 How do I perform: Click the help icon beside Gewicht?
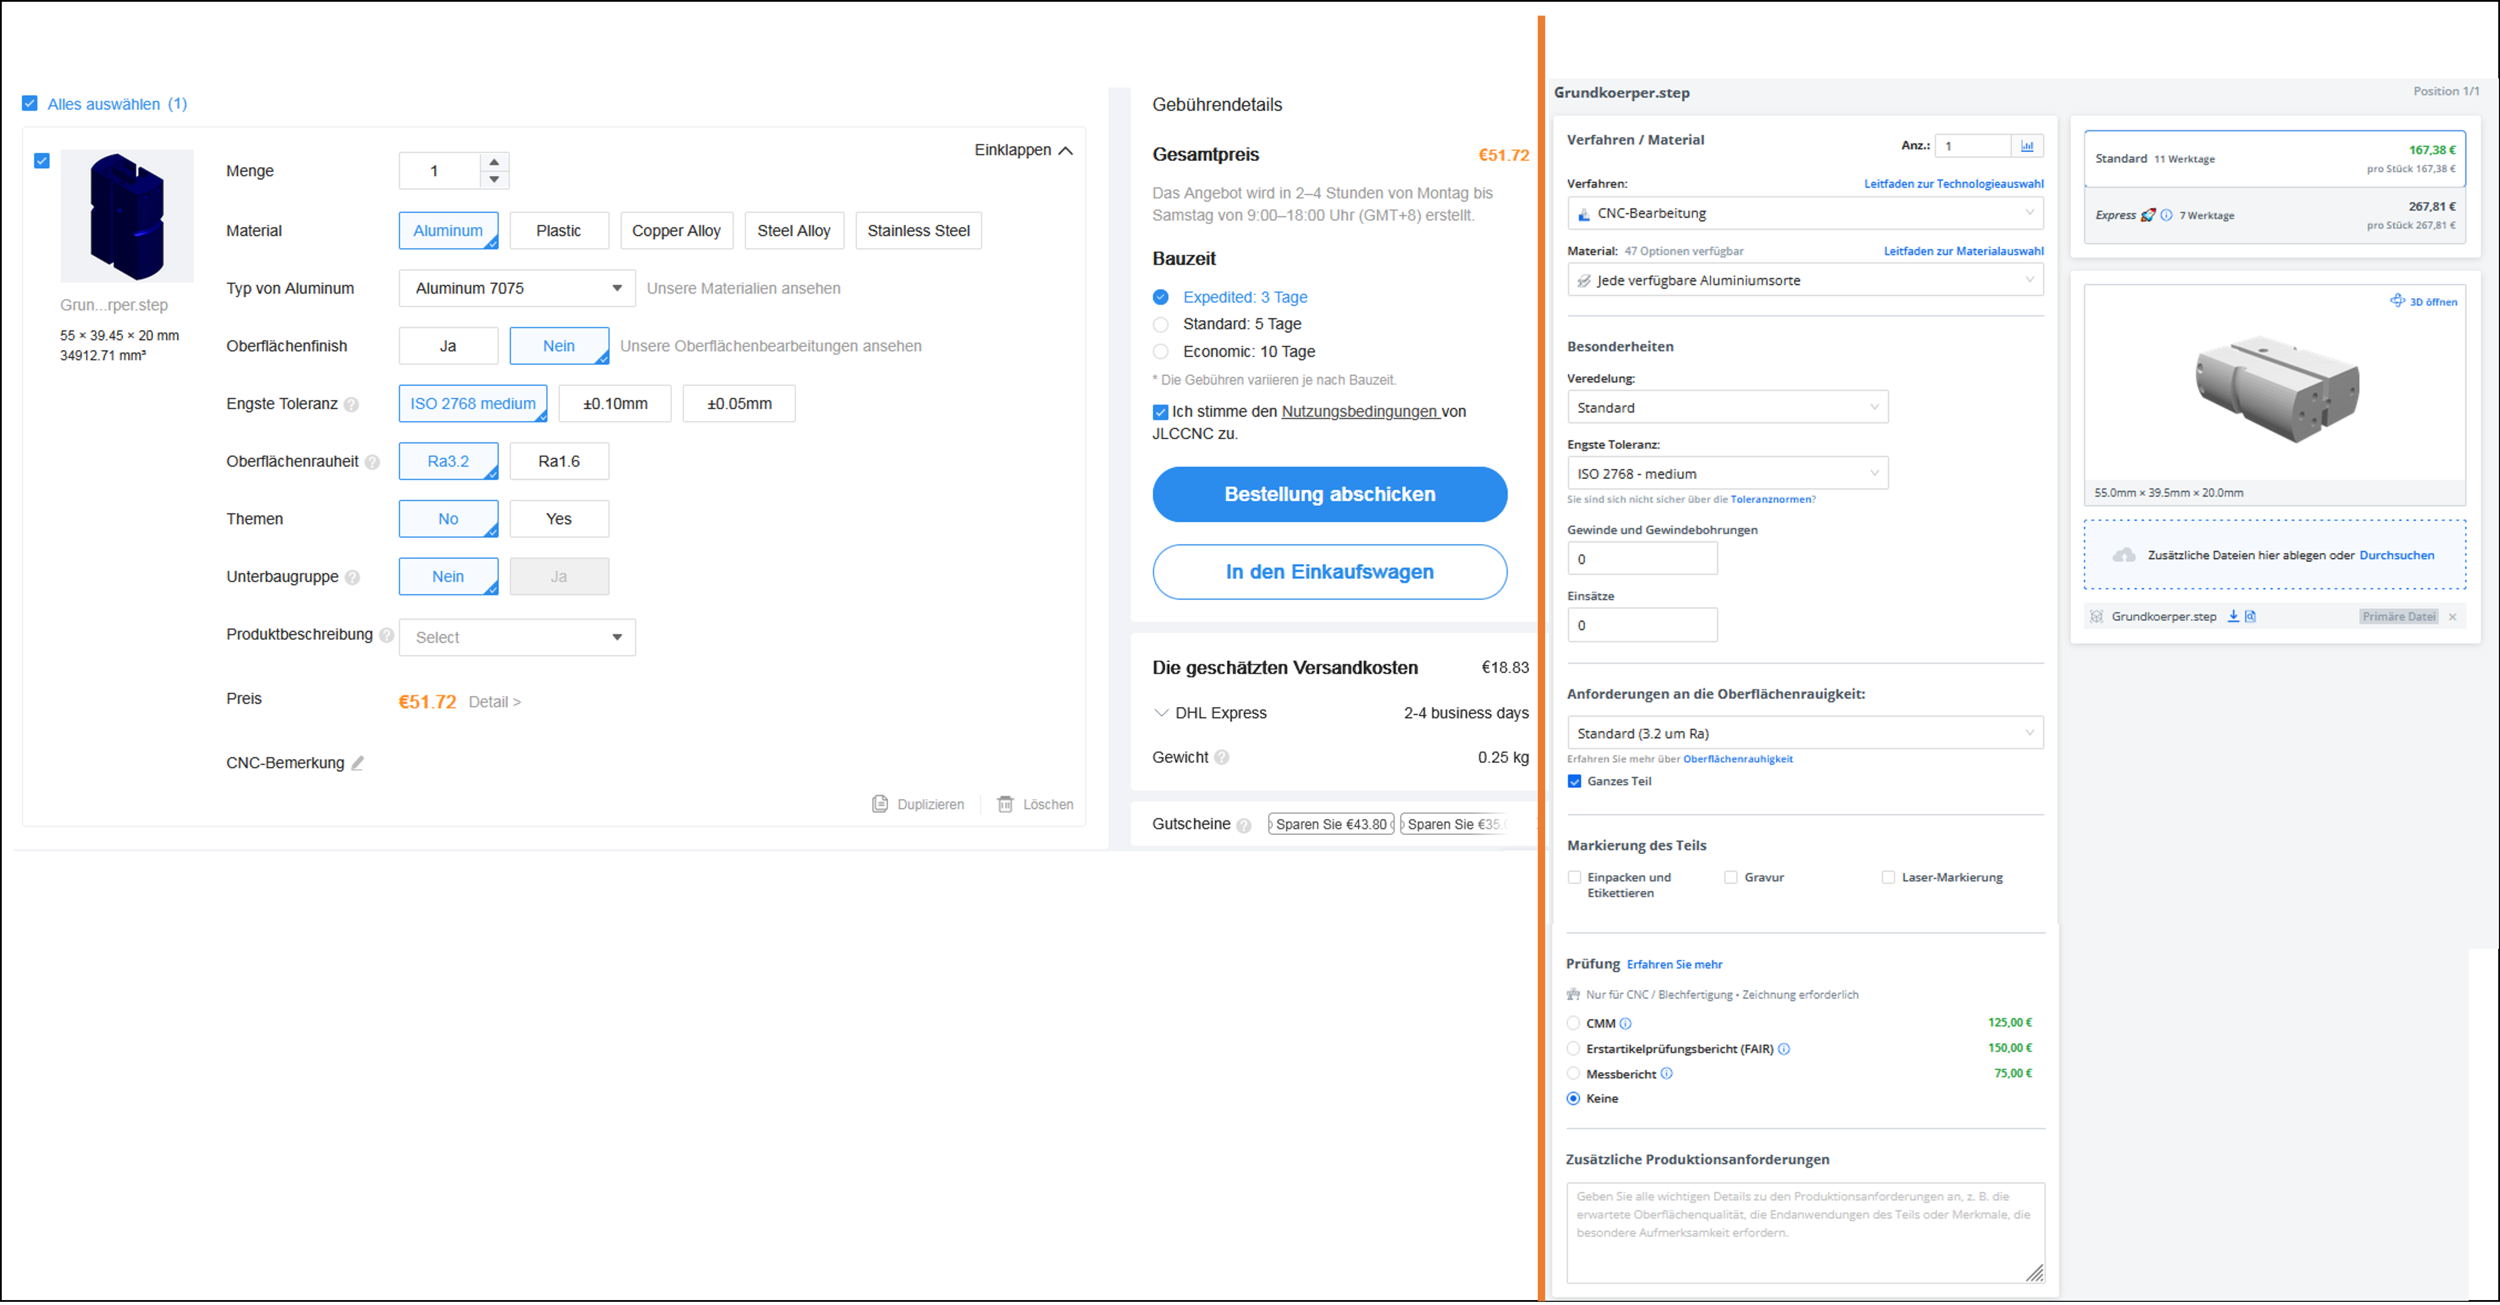1222,758
